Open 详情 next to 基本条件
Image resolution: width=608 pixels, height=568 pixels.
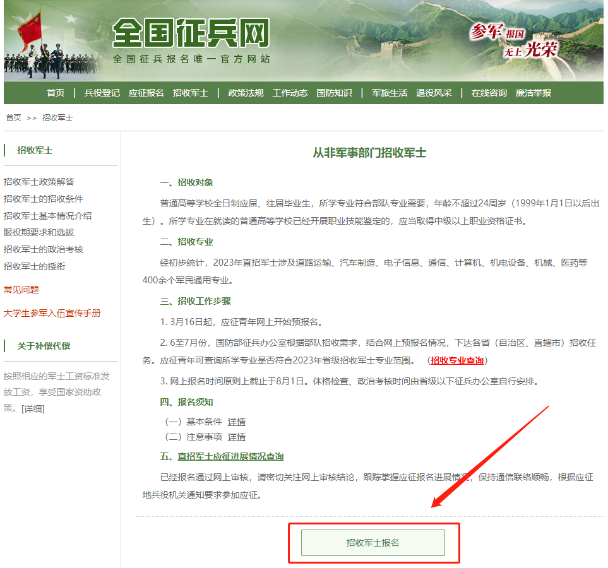[237, 422]
